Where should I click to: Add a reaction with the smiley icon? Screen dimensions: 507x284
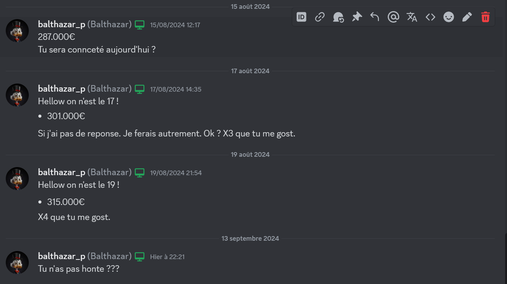[449, 17]
